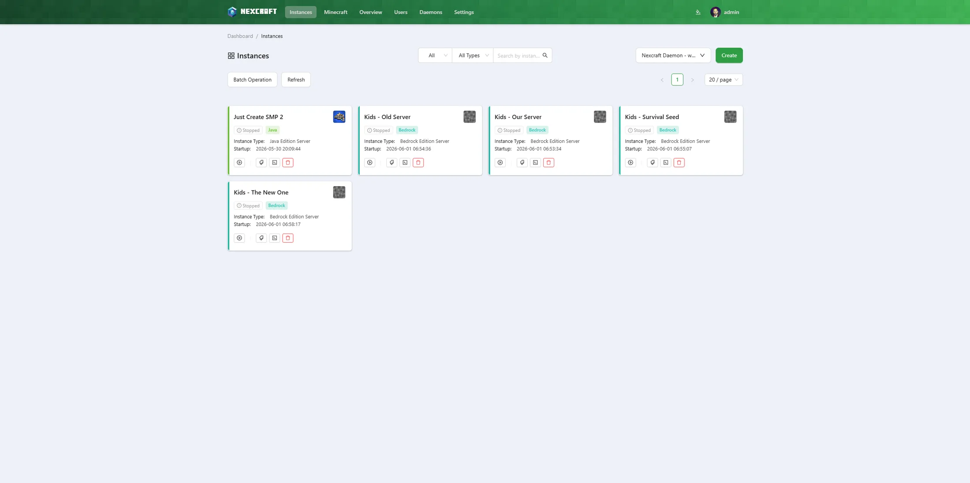This screenshot has height=483, width=970.
Task: Delete the Kids - The New One instance
Action: point(288,238)
